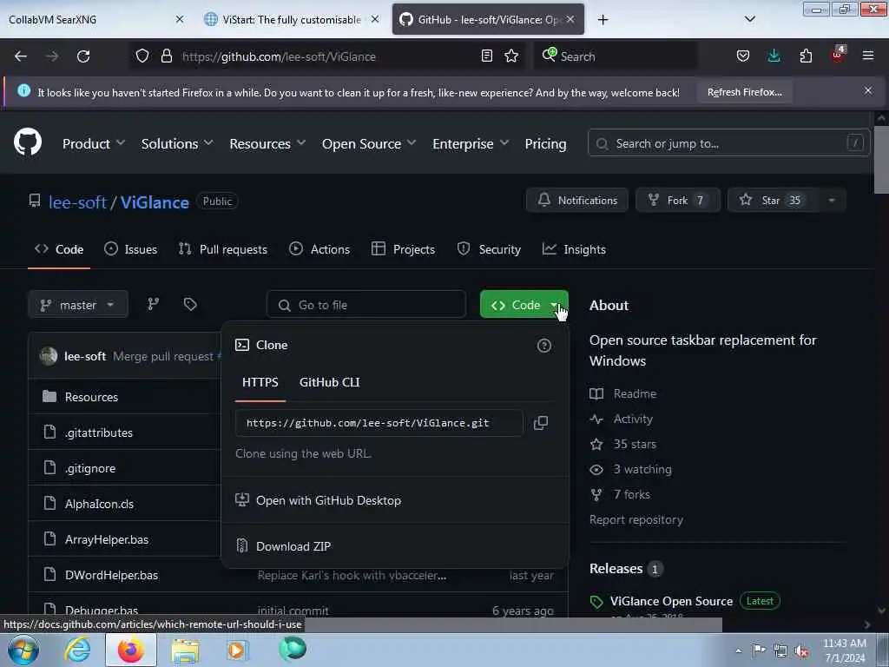Open Windows Media Player taskbar icon
The width and height of the screenshot is (889, 667).
click(x=237, y=650)
